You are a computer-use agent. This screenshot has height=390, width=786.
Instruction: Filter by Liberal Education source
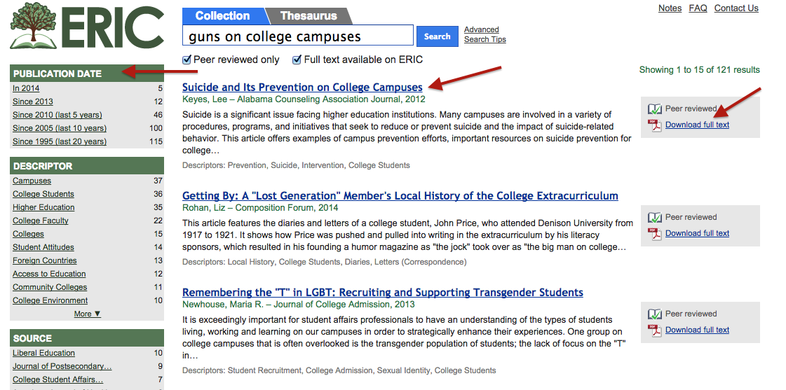point(43,353)
